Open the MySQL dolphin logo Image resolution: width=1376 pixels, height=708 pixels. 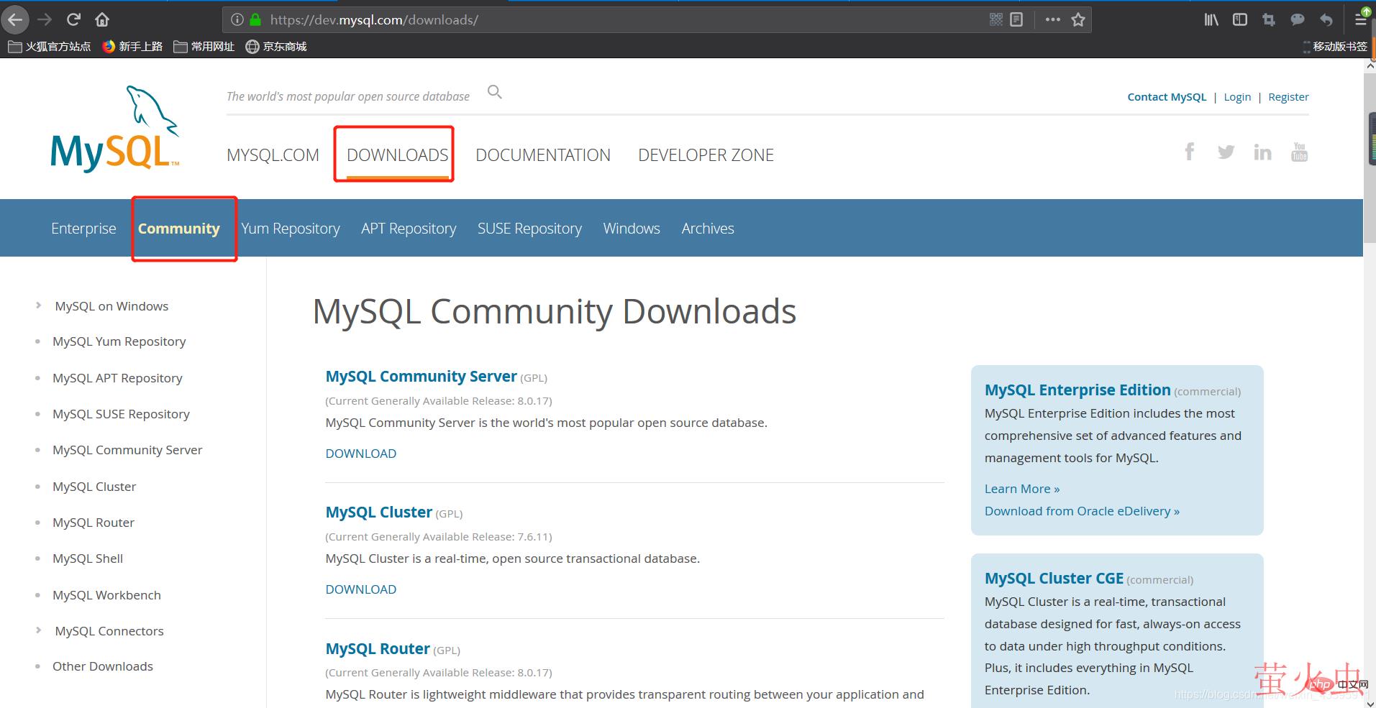tap(115, 129)
